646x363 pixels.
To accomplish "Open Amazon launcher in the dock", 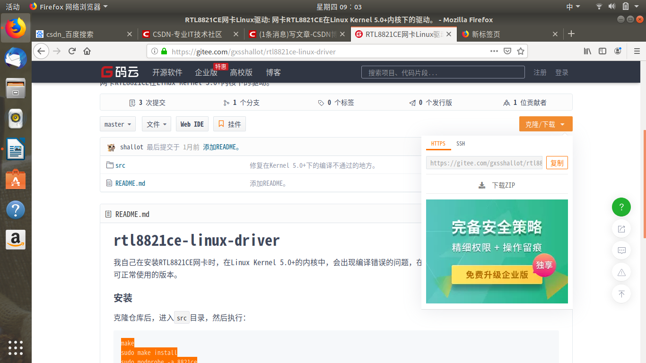I will point(16,240).
